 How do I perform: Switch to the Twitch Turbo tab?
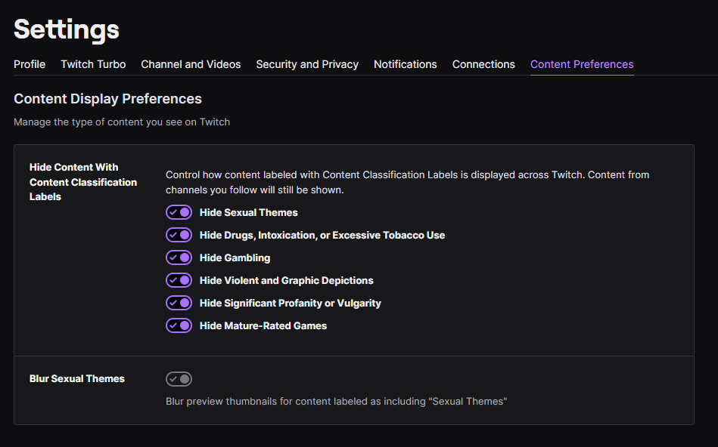93,64
